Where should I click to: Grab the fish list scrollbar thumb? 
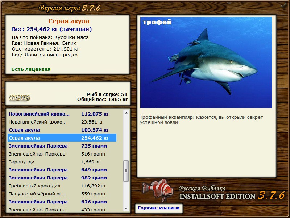click(126, 171)
